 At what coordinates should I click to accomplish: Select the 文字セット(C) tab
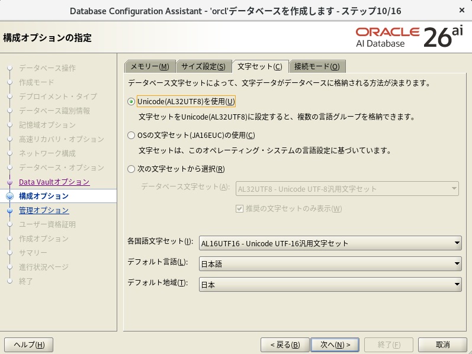coord(260,66)
